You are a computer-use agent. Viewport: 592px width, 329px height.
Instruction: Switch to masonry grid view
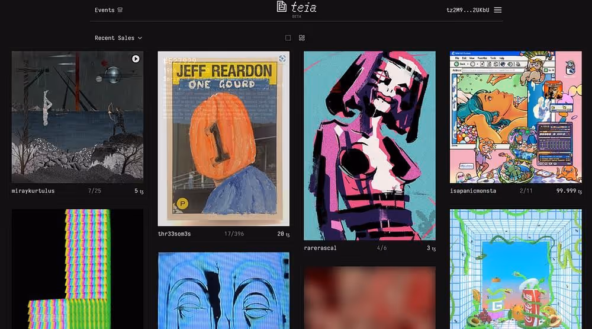pyautogui.click(x=302, y=38)
